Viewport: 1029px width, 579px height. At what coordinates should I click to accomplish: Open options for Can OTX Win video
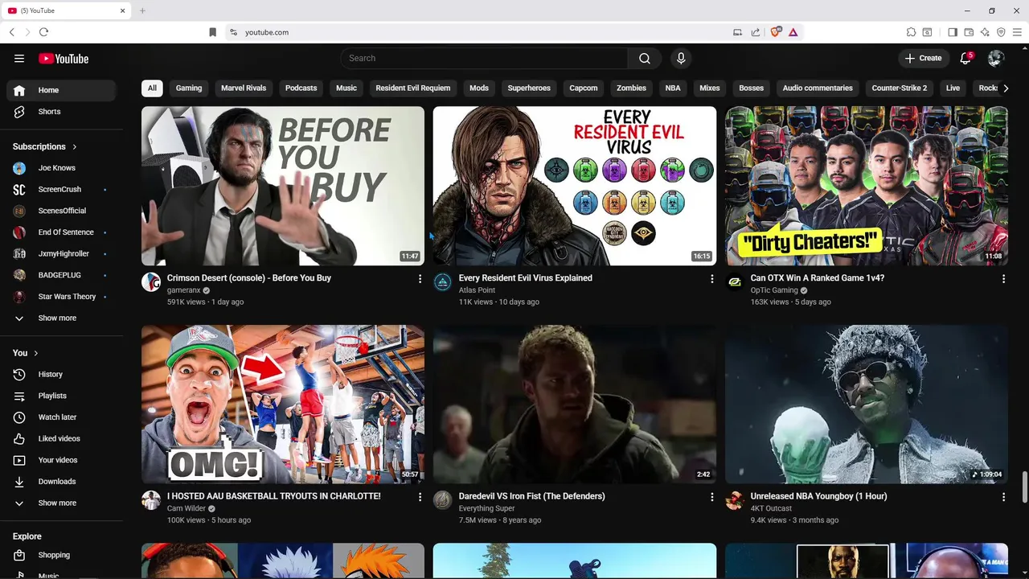click(1003, 279)
